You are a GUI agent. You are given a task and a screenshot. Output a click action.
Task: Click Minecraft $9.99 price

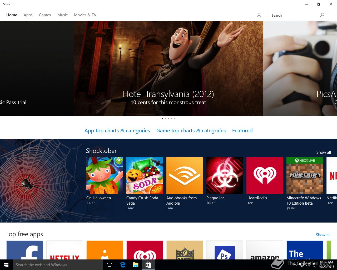(291, 208)
